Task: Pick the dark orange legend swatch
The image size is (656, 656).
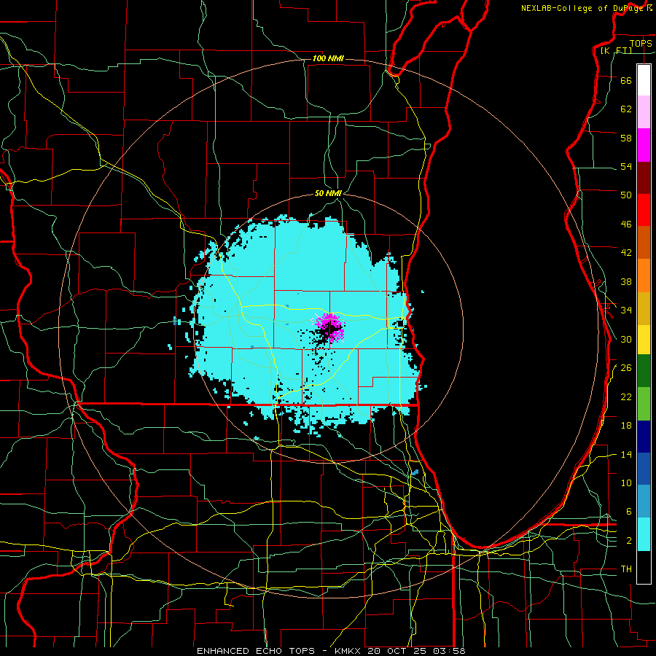Action: tap(644, 243)
